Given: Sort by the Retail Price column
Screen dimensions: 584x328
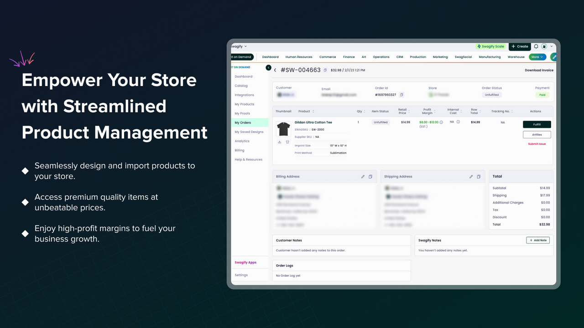Looking at the screenshot, I should tap(409, 112).
